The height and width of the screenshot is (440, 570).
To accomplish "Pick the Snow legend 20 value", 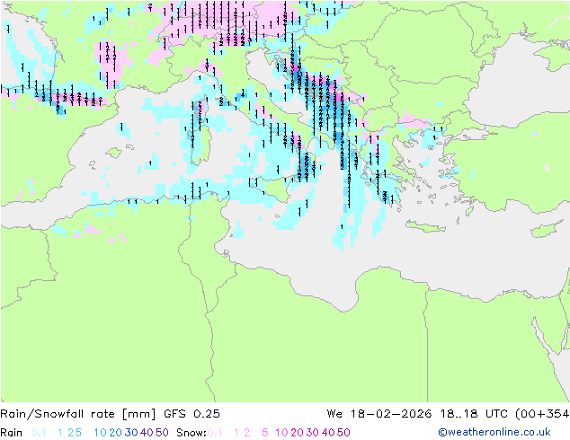I will pos(297,433).
